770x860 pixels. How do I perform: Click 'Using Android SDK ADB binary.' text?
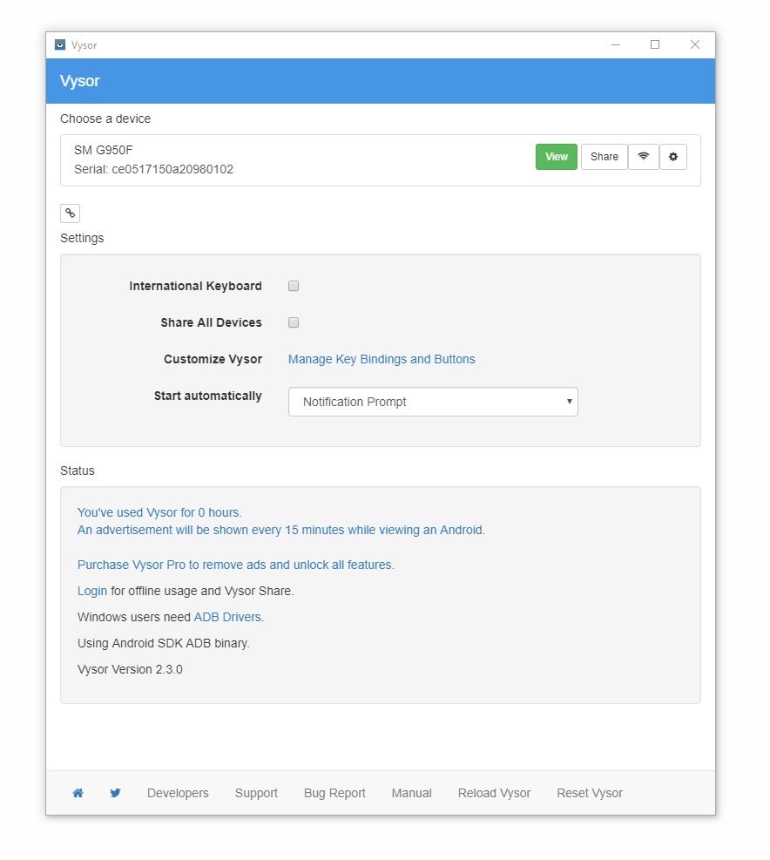coord(164,643)
